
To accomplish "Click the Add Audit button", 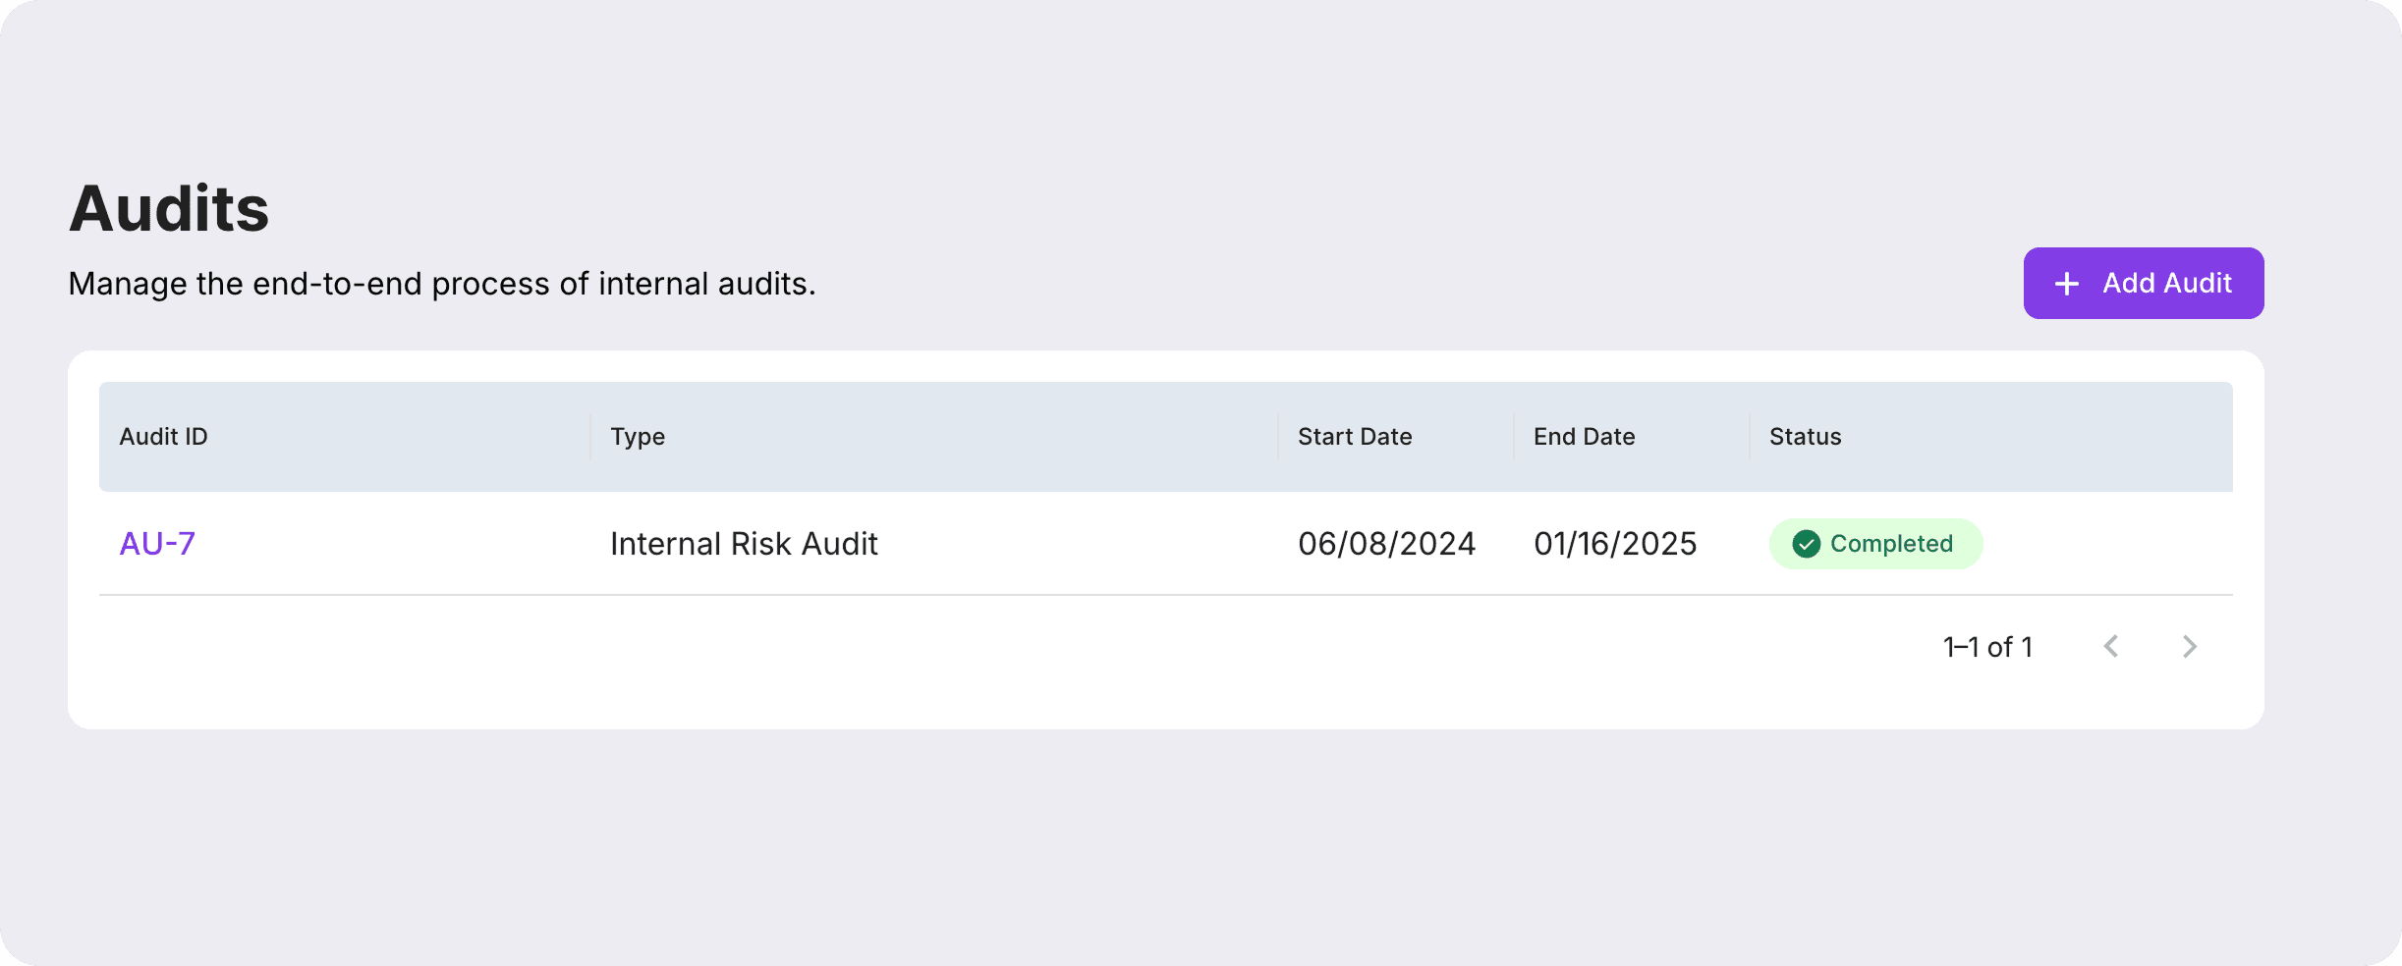I will 2143,283.
